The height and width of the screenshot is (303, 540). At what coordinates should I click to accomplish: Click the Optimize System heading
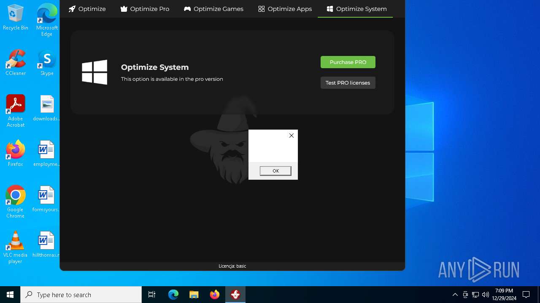point(155,67)
